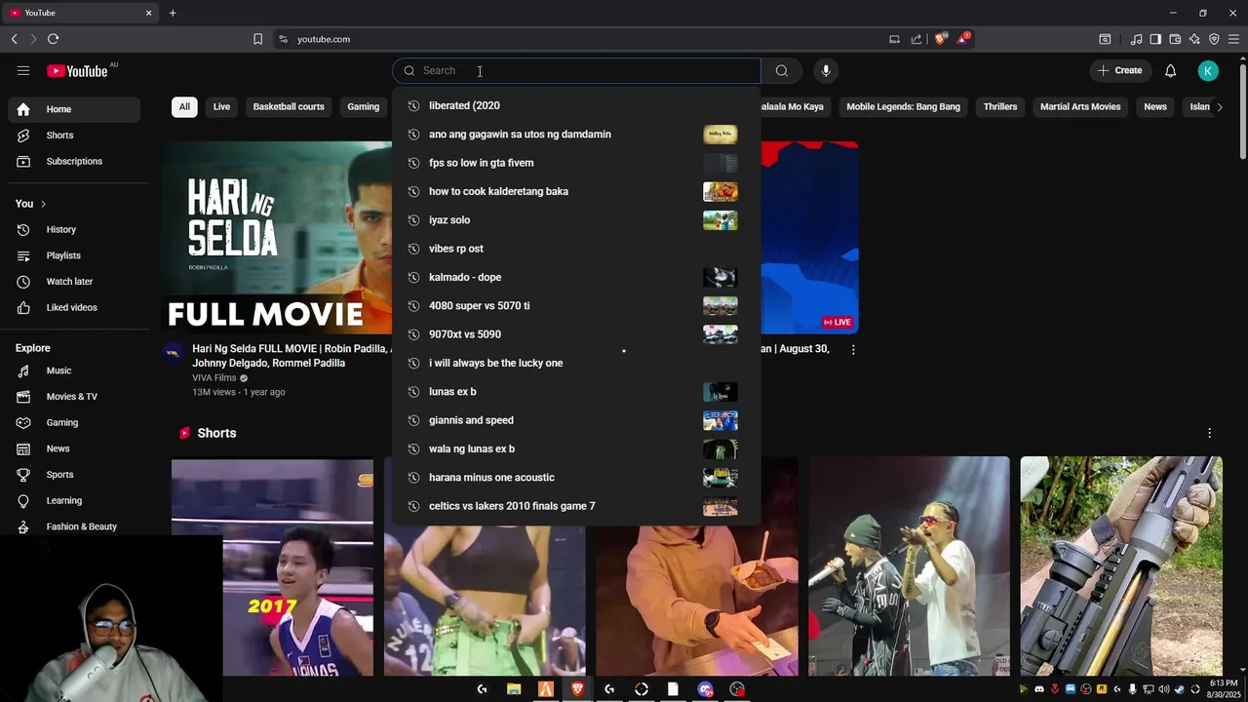
Task: Choose suggestion 'ano ang gagawin sa utos ng damdamin'
Action: [576, 135]
